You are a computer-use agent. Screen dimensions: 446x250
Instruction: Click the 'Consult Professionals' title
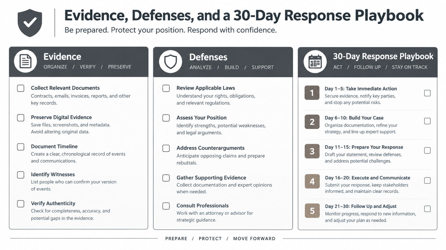coord(202,206)
